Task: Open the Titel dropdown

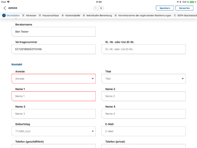Action: coord(144,79)
